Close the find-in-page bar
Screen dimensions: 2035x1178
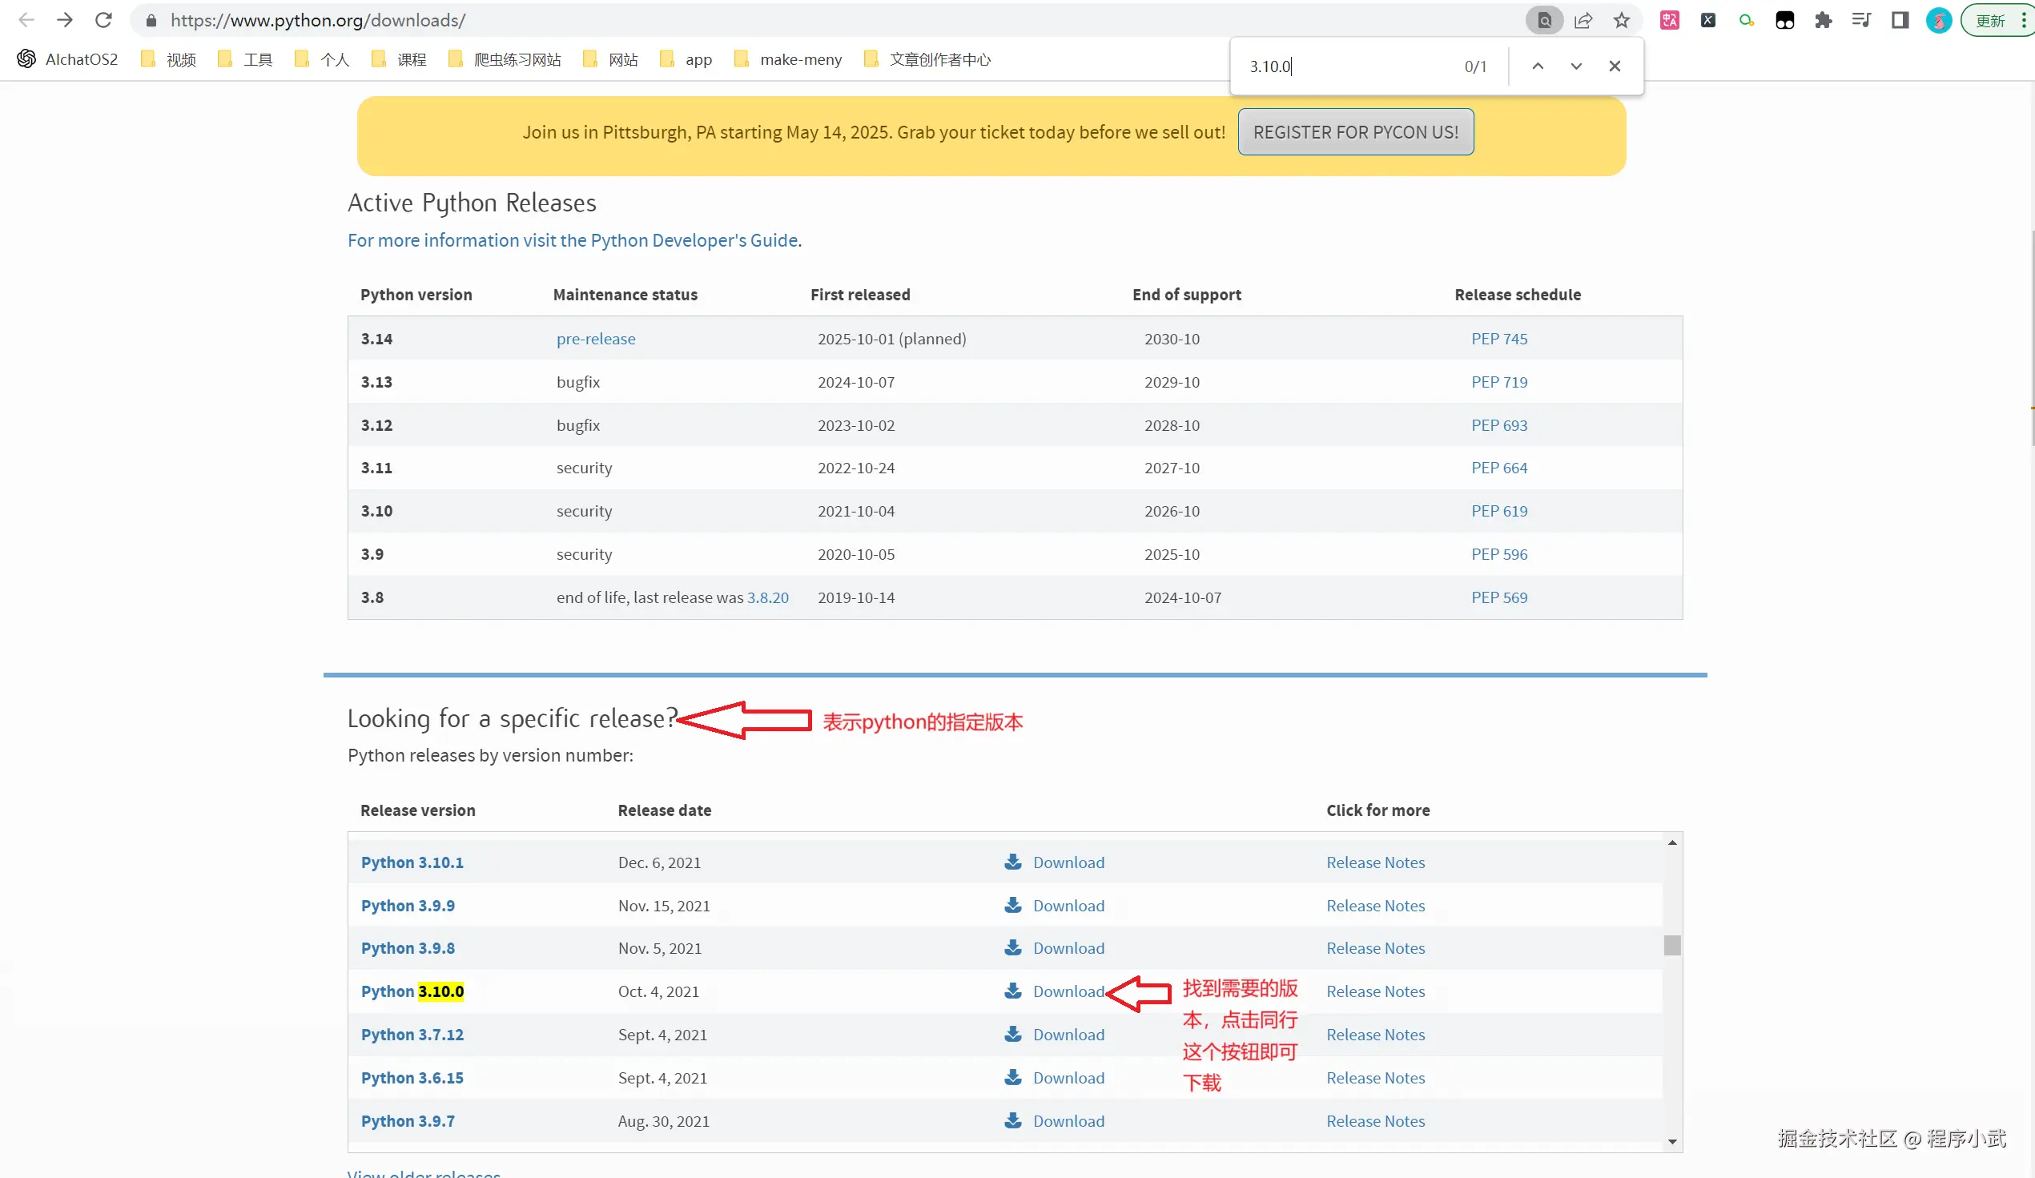click(1615, 66)
